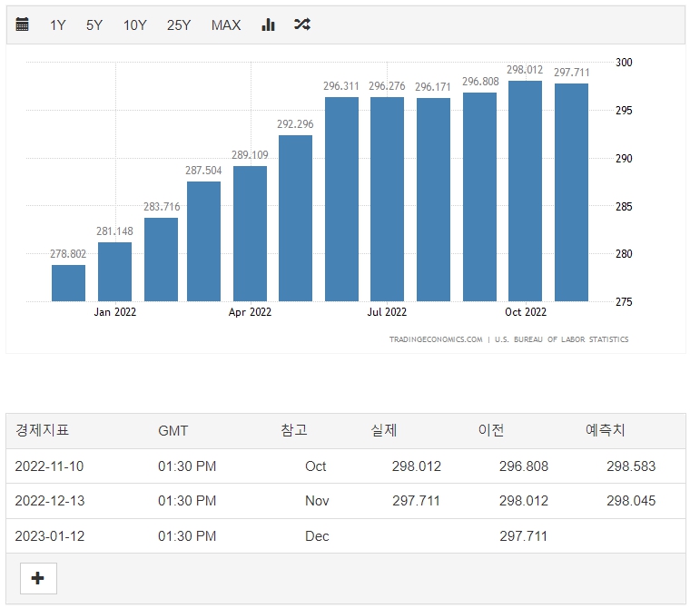The height and width of the screenshot is (608, 690).
Task: Show MAX historical range
Action: point(226,25)
